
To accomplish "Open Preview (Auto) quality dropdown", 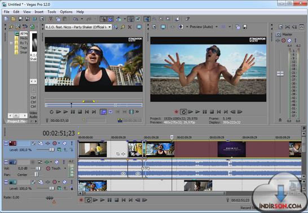I will [217, 26].
